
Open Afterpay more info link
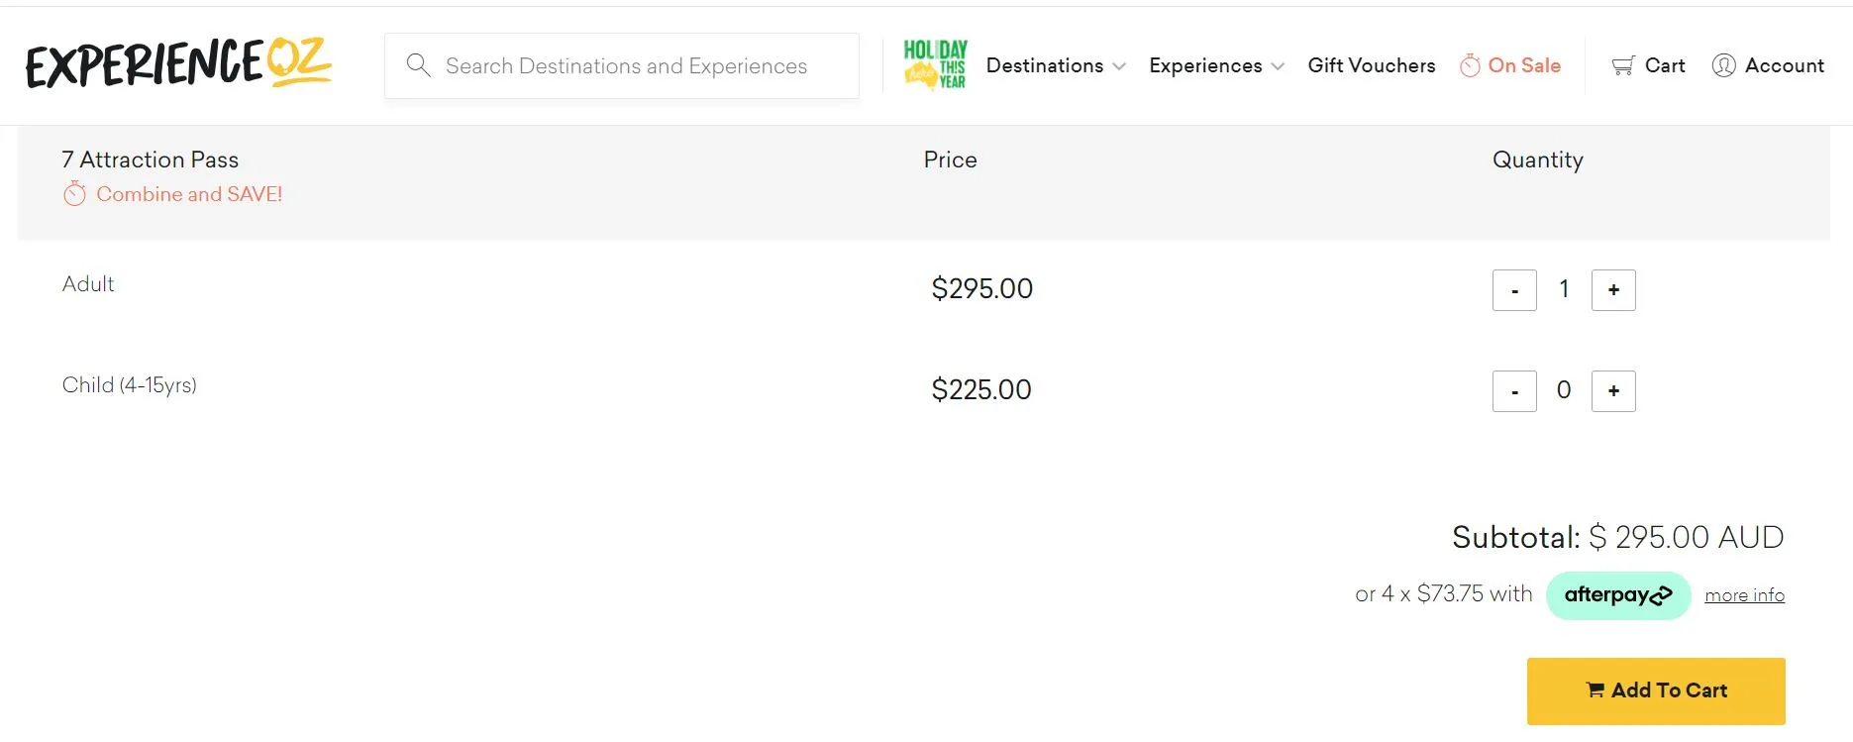[x=1744, y=595]
